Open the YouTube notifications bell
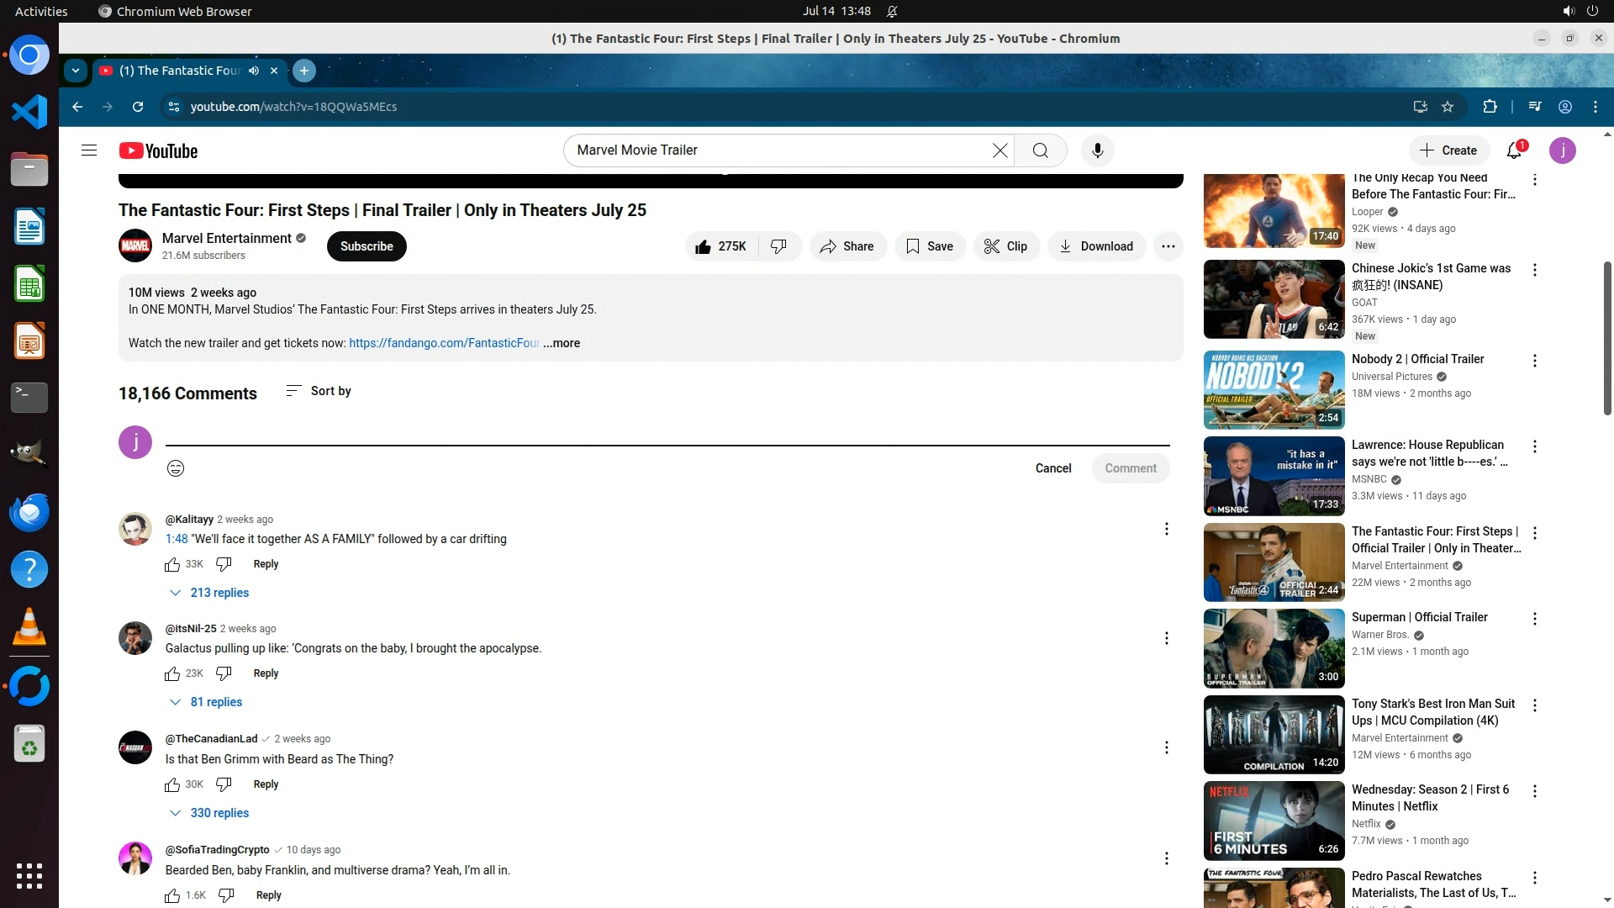The width and height of the screenshot is (1614, 908). point(1514,150)
